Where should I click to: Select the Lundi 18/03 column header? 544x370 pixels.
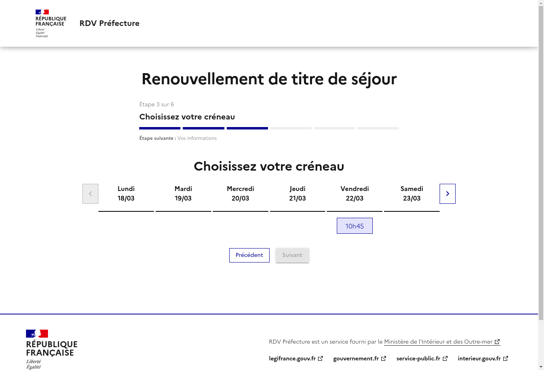coord(126,193)
